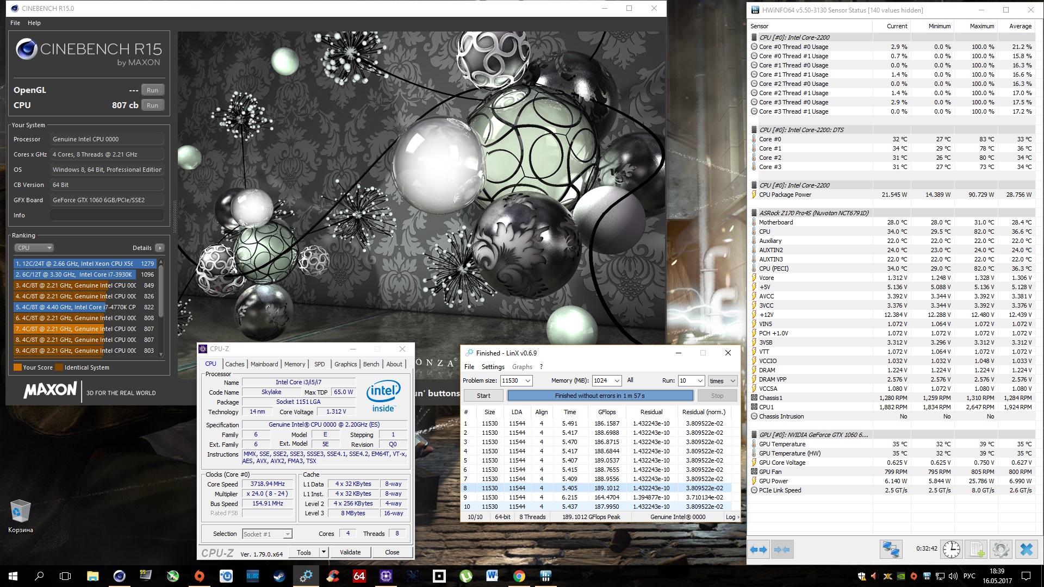This screenshot has width=1044, height=587.
Task: Switch to the Bench tab in CPU-Z
Action: pos(371,364)
